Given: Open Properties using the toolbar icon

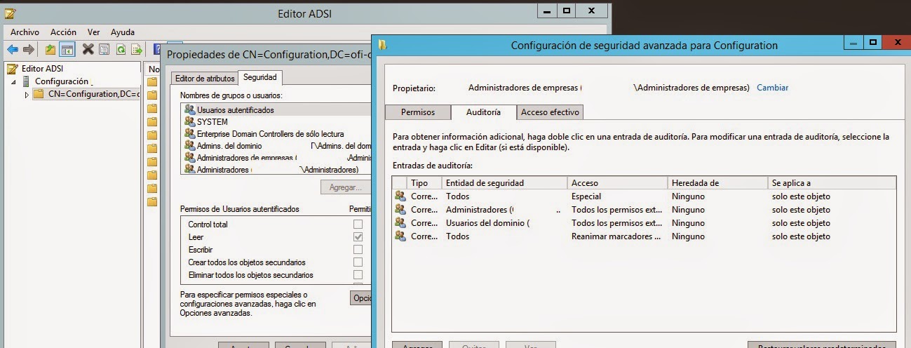Looking at the screenshot, I should coord(104,49).
